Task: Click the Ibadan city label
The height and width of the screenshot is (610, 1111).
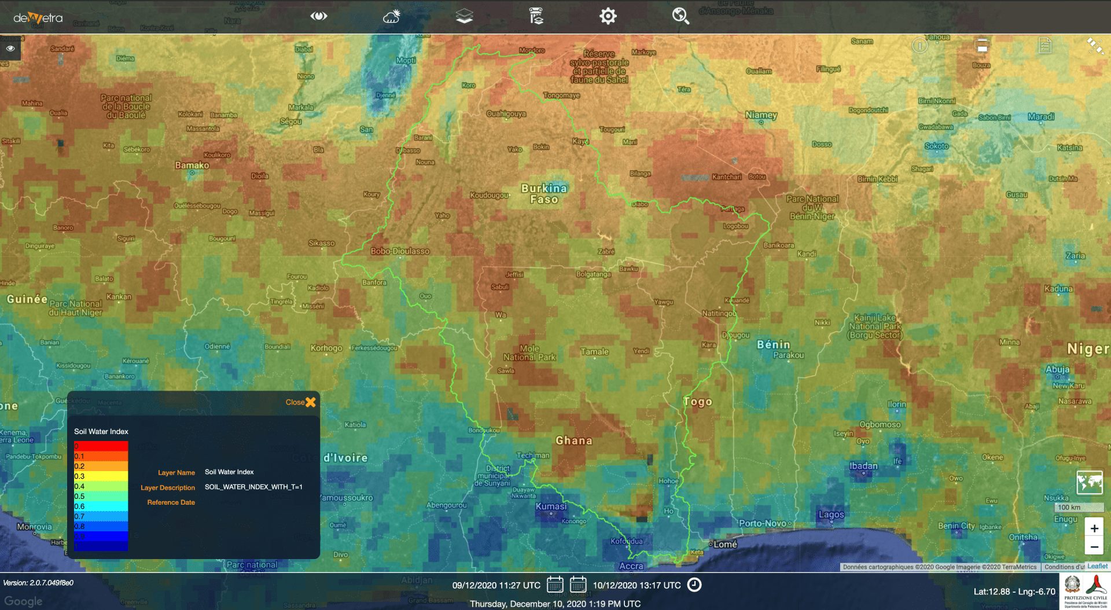Action: pyautogui.click(x=863, y=466)
